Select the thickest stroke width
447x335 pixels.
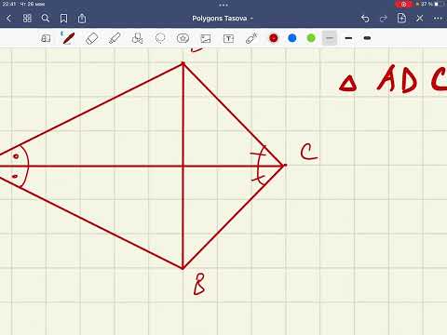point(367,38)
